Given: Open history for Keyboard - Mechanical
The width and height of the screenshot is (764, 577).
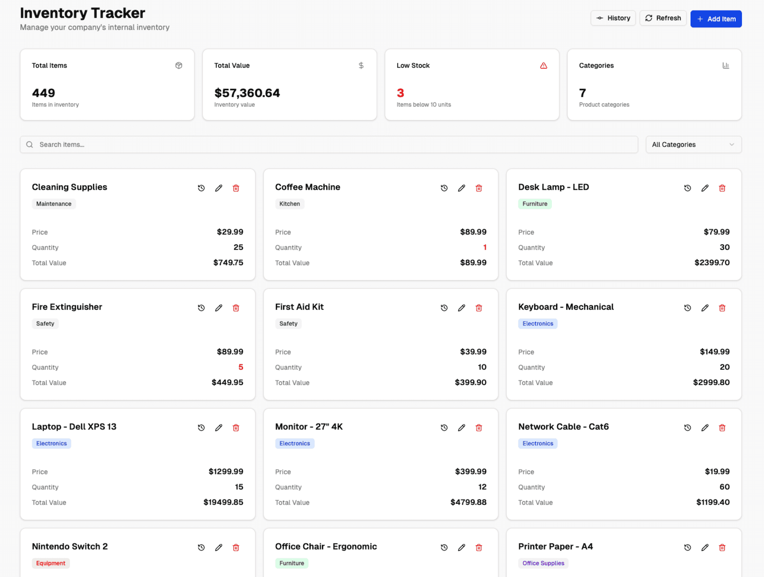Looking at the screenshot, I should point(687,308).
